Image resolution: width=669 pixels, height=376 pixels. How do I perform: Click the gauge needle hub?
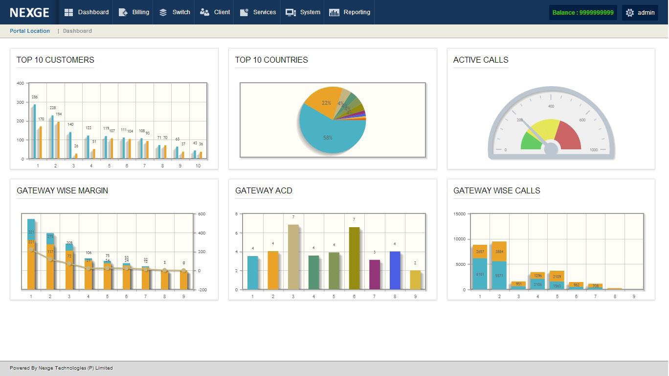[x=551, y=149]
